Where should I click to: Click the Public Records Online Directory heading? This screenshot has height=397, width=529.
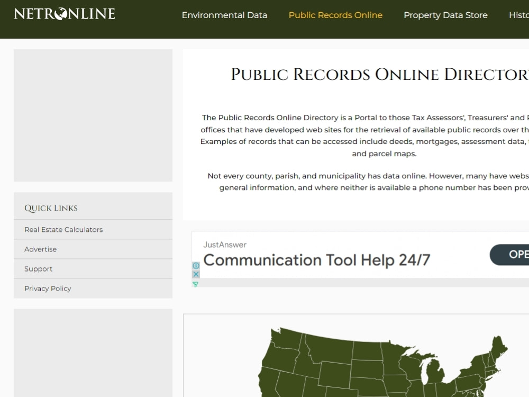(x=379, y=75)
